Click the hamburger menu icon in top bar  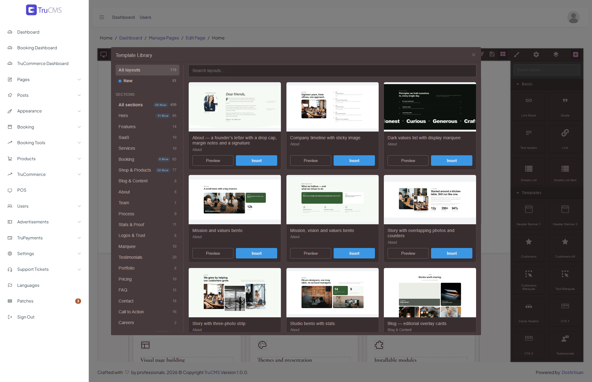[x=102, y=17]
